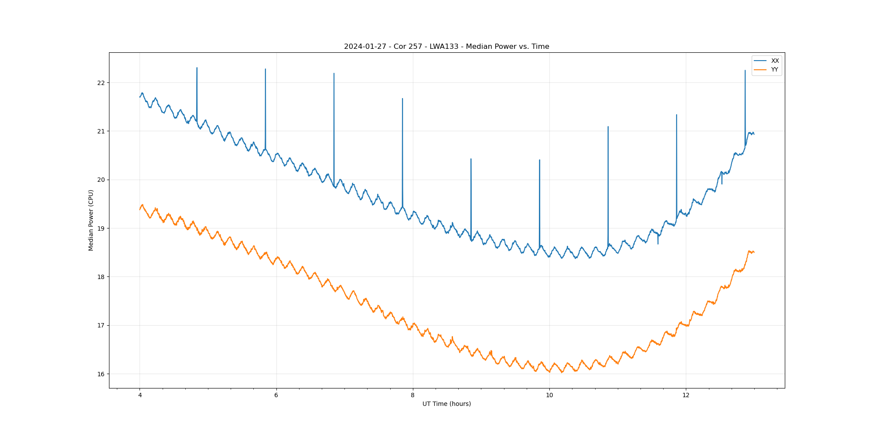Select the XX legend label
This screenshot has height=436, width=872.
coord(775,61)
